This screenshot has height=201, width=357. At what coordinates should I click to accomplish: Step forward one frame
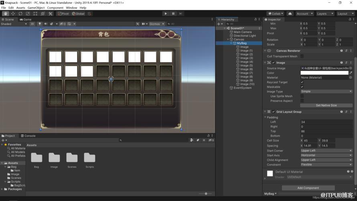pos(181,14)
